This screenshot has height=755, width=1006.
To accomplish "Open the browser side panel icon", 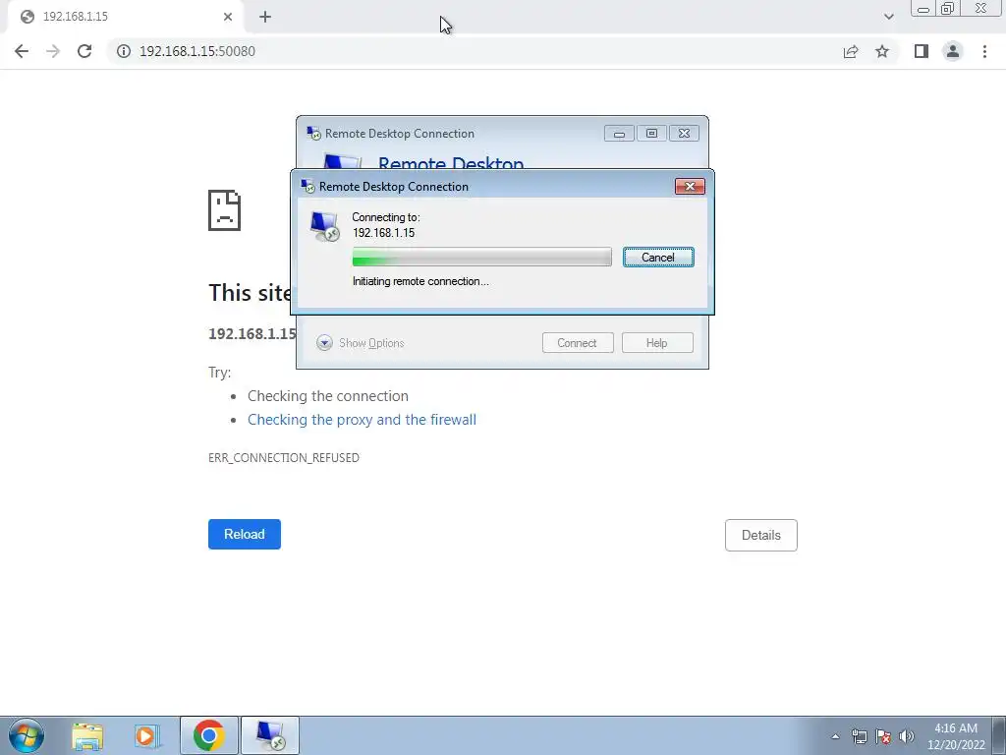I will pos(922,51).
